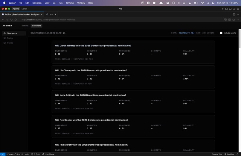Toggle the Do Not Disturb moon icon
Screen dimensions: 241x156
tap(190, 3)
